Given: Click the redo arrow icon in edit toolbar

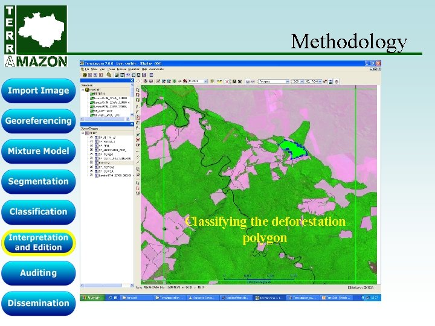Looking at the screenshot, I should (x=253, y=81).
